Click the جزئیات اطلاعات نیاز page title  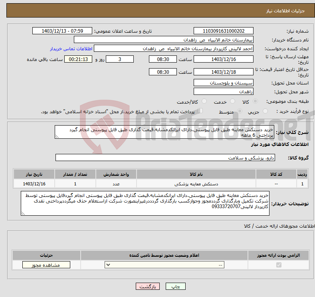tap(285, 11)
